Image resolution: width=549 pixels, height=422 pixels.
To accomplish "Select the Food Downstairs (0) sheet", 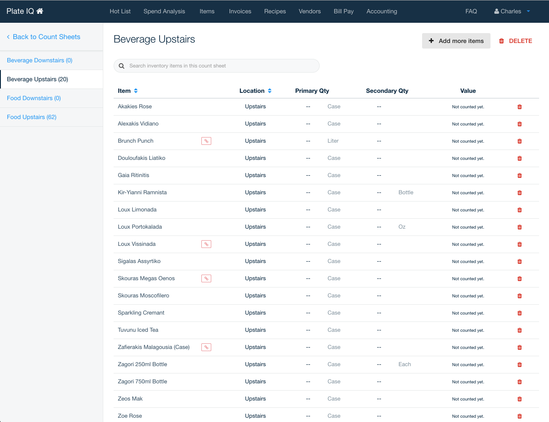I will (51, 98).
